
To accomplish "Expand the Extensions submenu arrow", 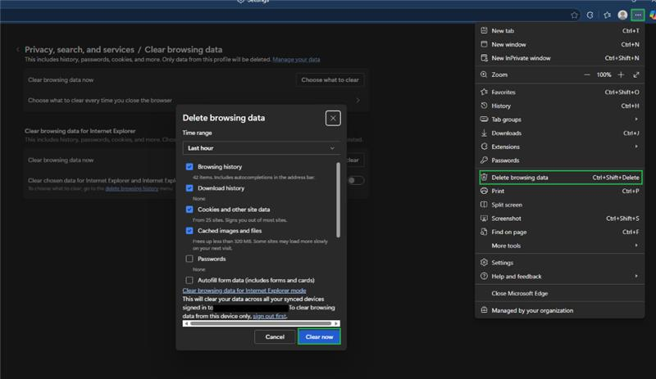I will pos(636,147).
